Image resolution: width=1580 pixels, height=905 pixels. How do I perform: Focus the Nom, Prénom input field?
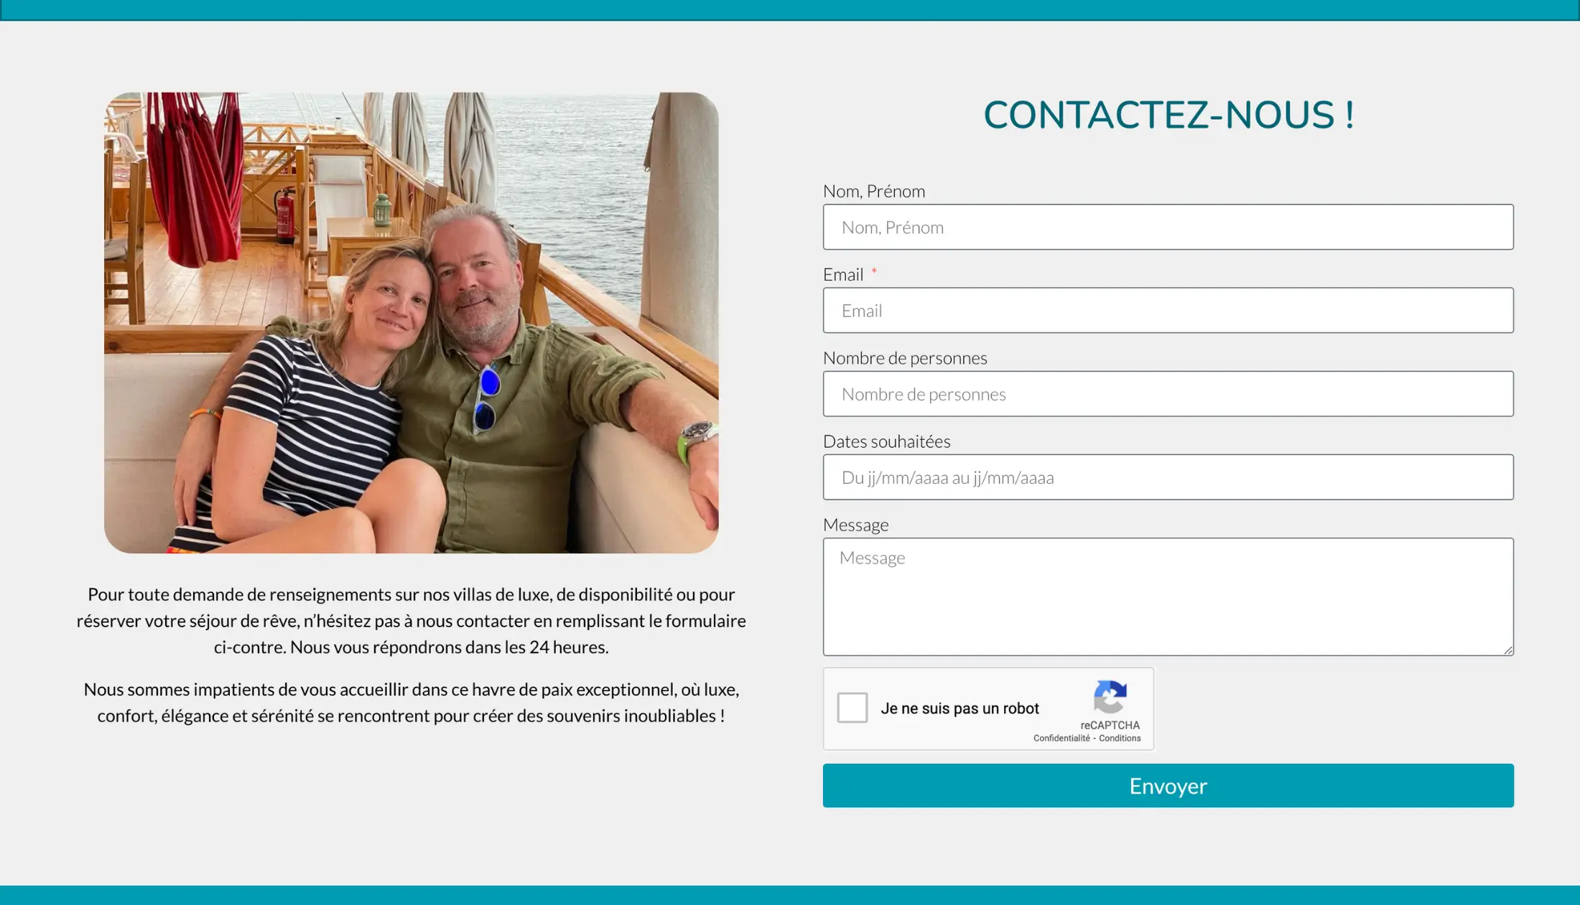1168,228
